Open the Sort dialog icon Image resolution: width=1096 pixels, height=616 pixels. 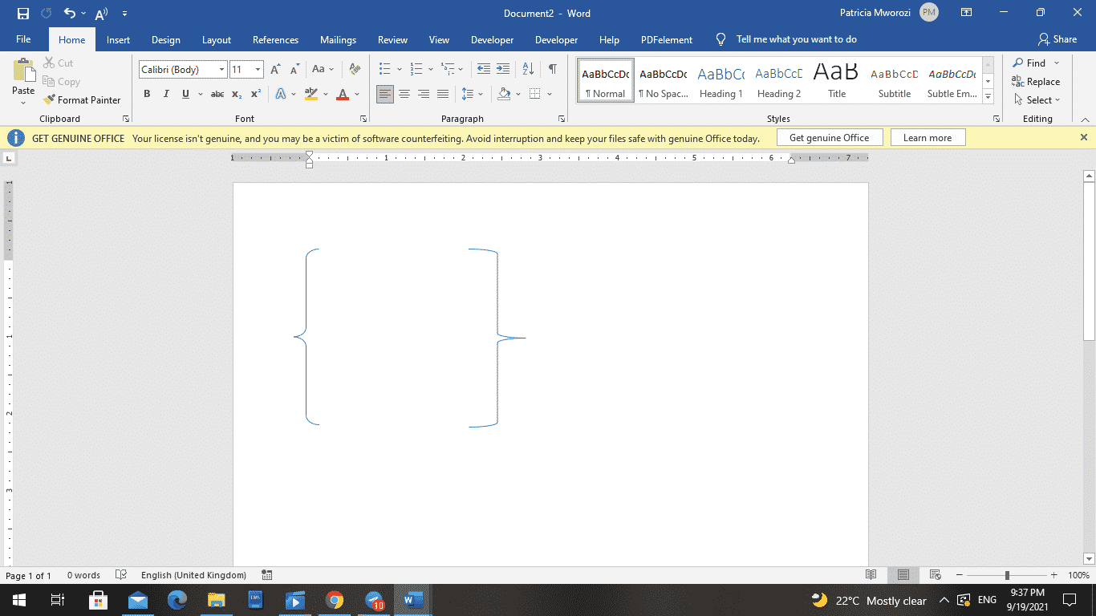(x=527, y=69)
